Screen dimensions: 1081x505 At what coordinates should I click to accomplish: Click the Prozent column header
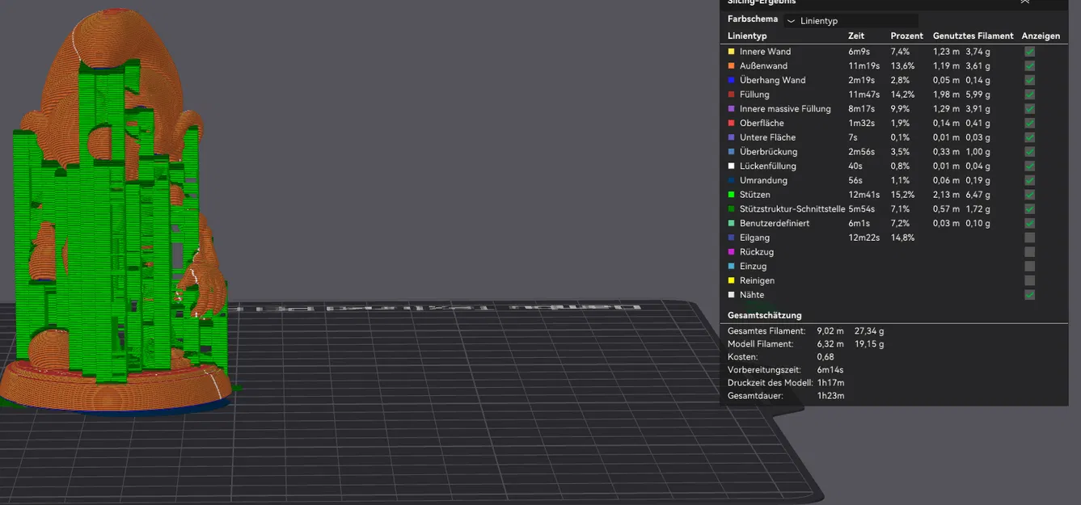point(907,36)
